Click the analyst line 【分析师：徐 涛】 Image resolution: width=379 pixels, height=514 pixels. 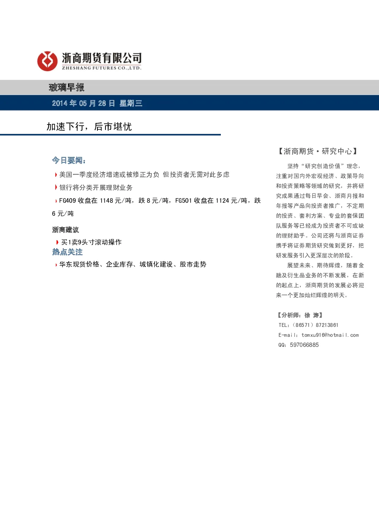[300, 315]
